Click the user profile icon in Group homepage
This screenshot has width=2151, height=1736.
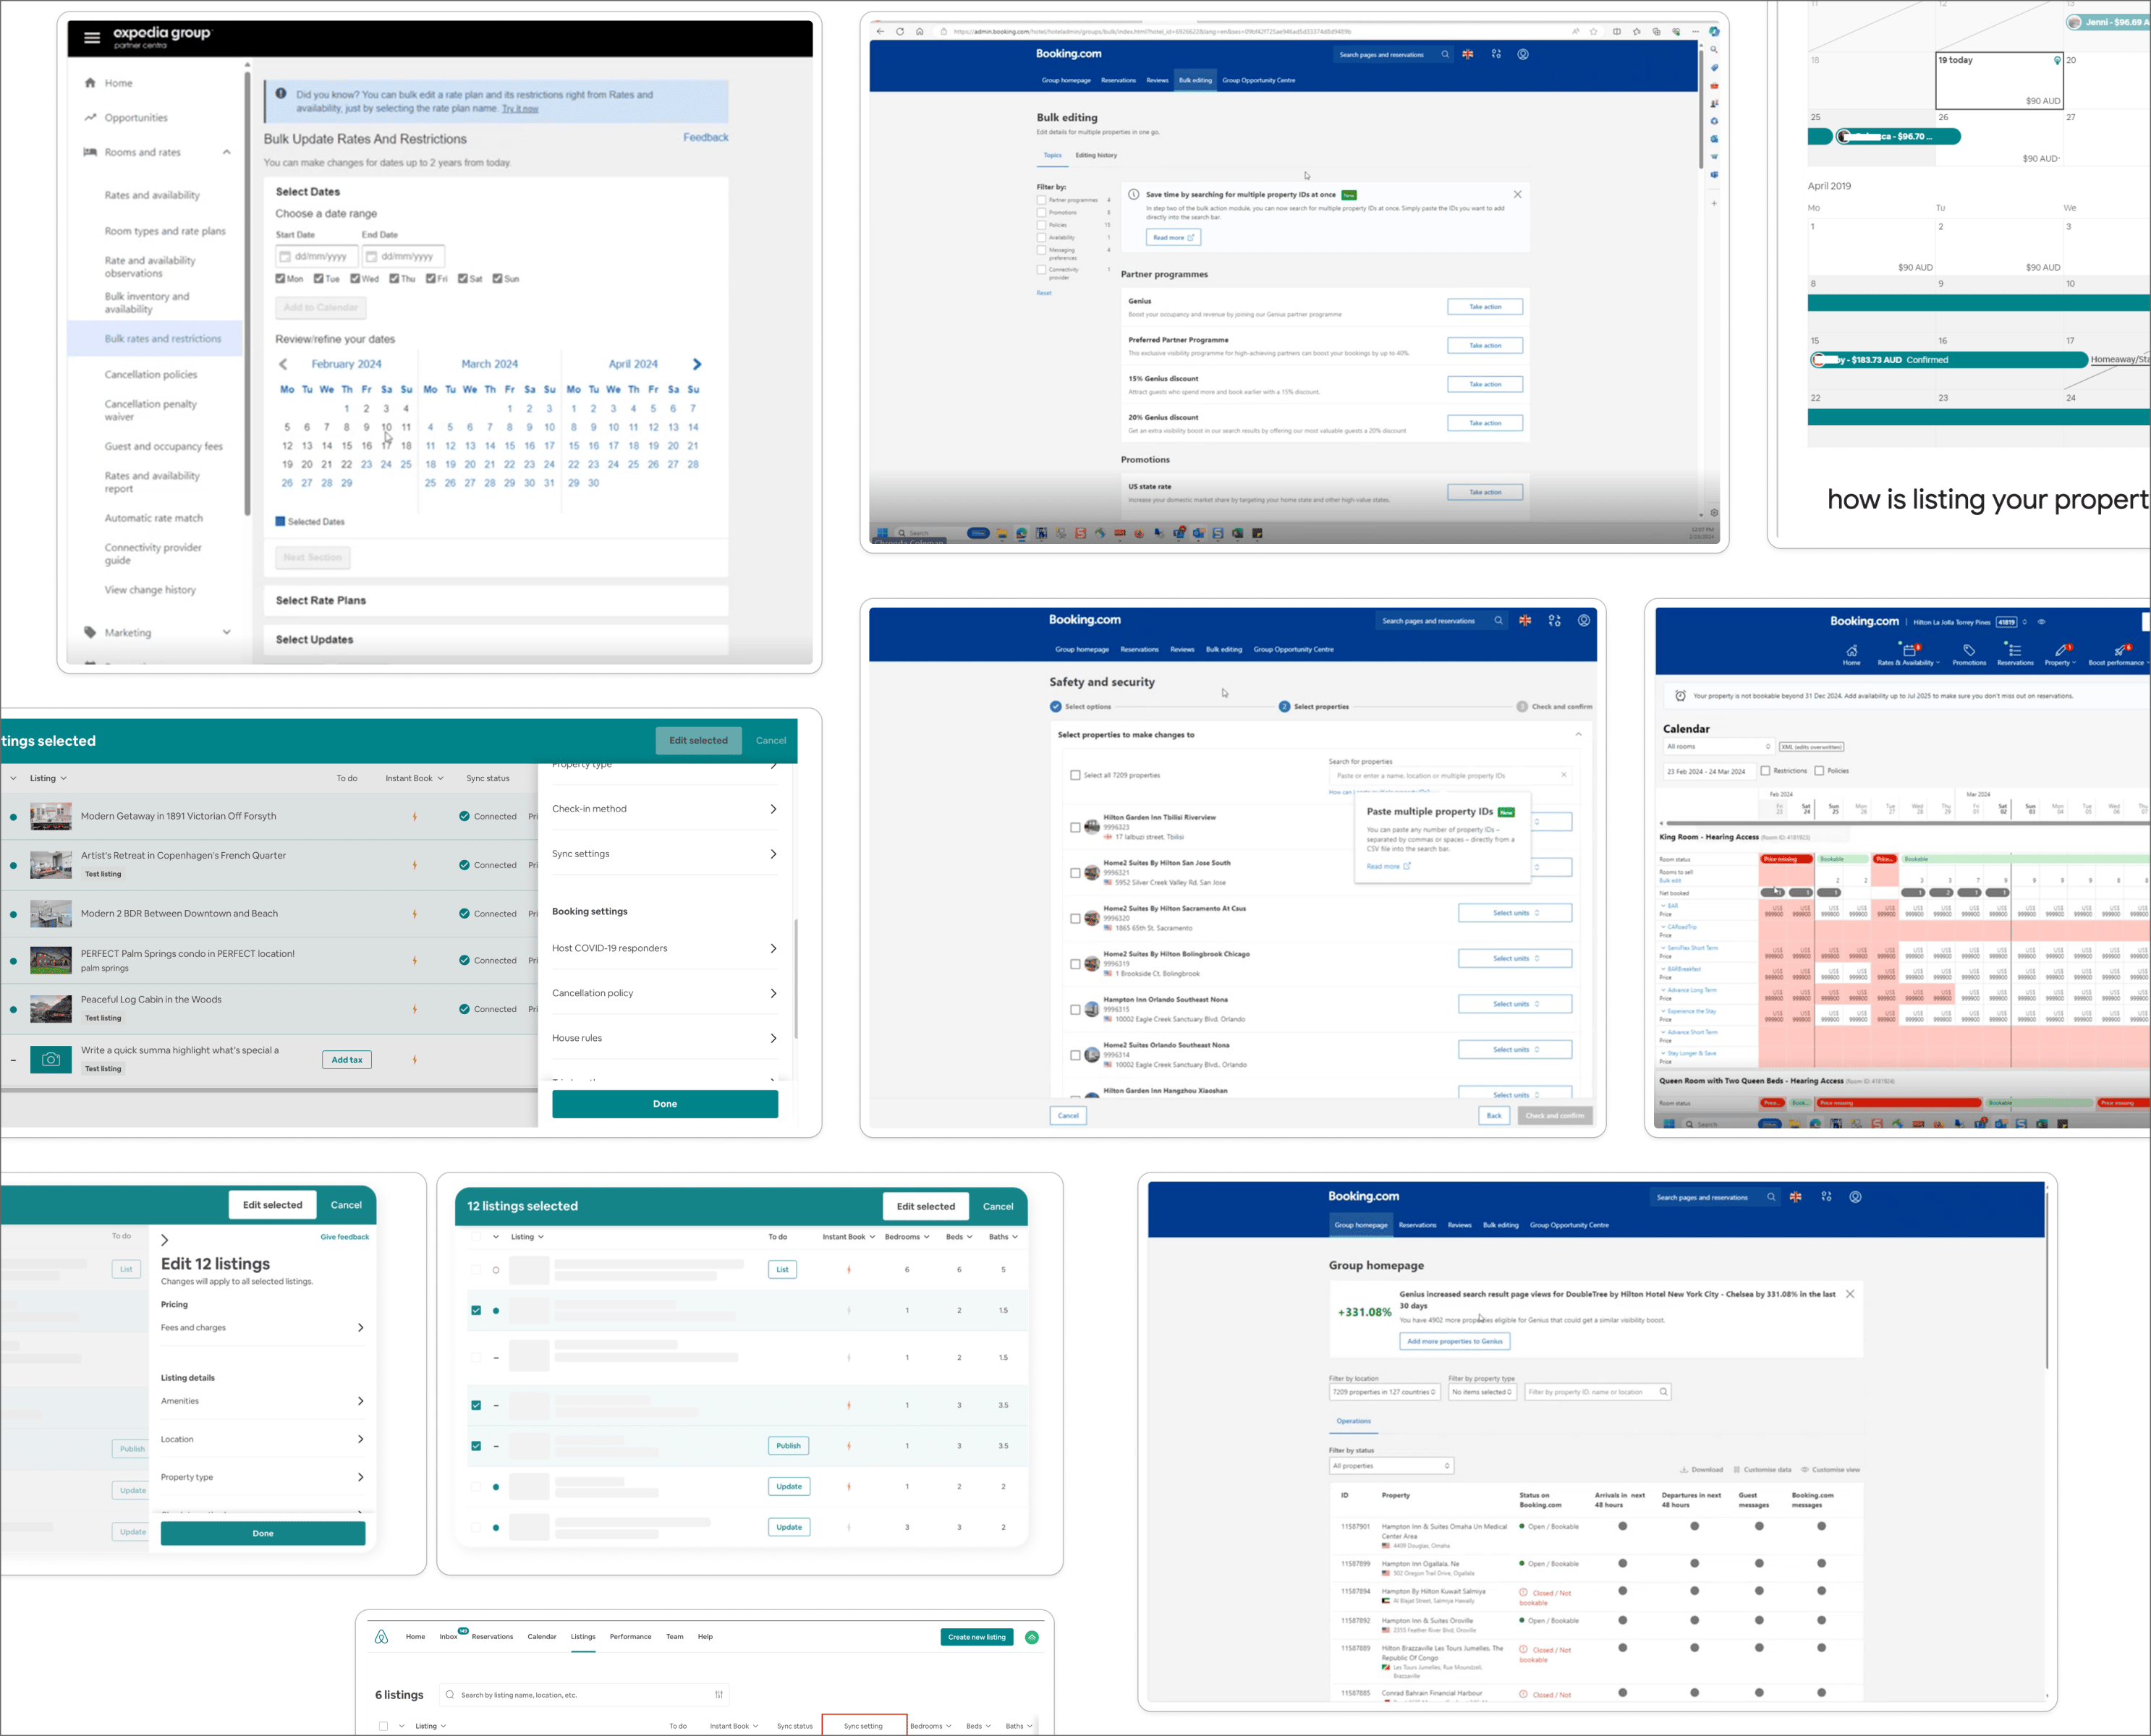(x=1855, y=1197)
